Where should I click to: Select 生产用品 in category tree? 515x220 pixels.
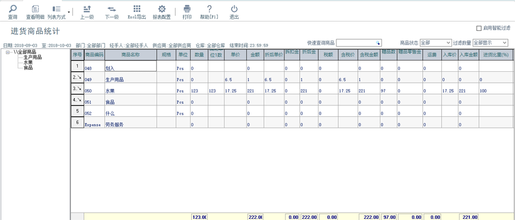coord(33,58)
